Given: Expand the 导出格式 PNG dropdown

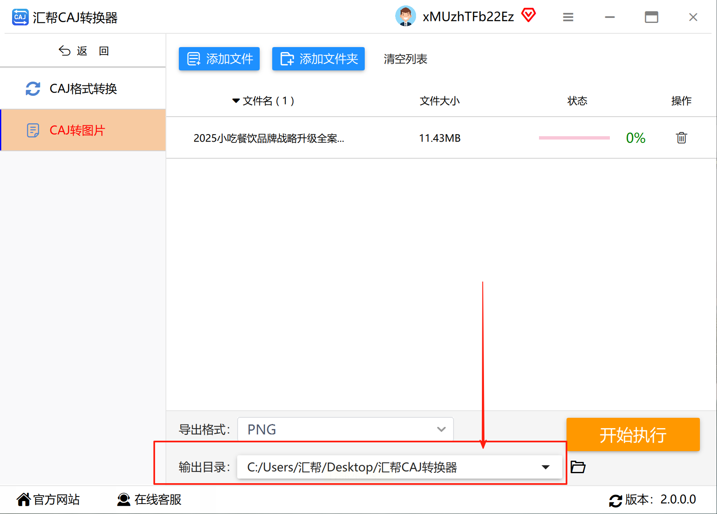Looking at the screenshot, I should [345, 429].
